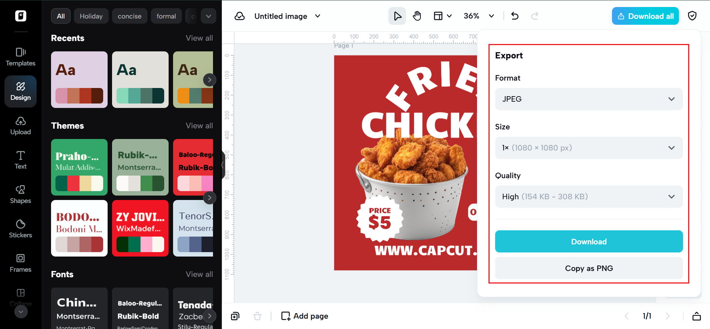Open the Quality High dropdown
Image resolution: width=710 pixels, height=329 pixels.
pos(589,197)
